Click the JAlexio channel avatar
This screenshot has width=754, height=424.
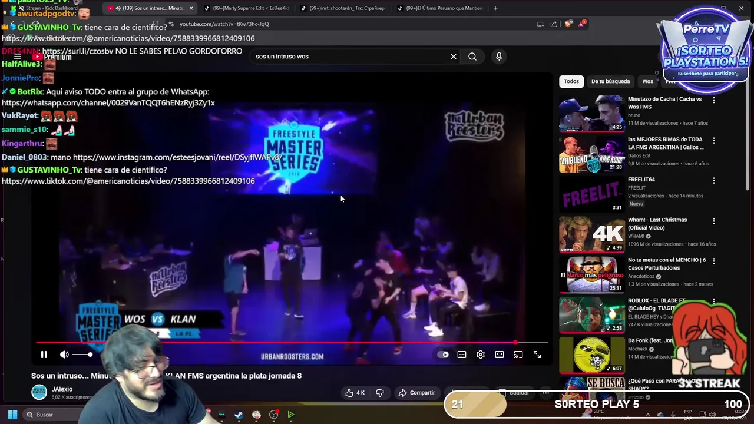pyautogui.click(x=39, y=392)
